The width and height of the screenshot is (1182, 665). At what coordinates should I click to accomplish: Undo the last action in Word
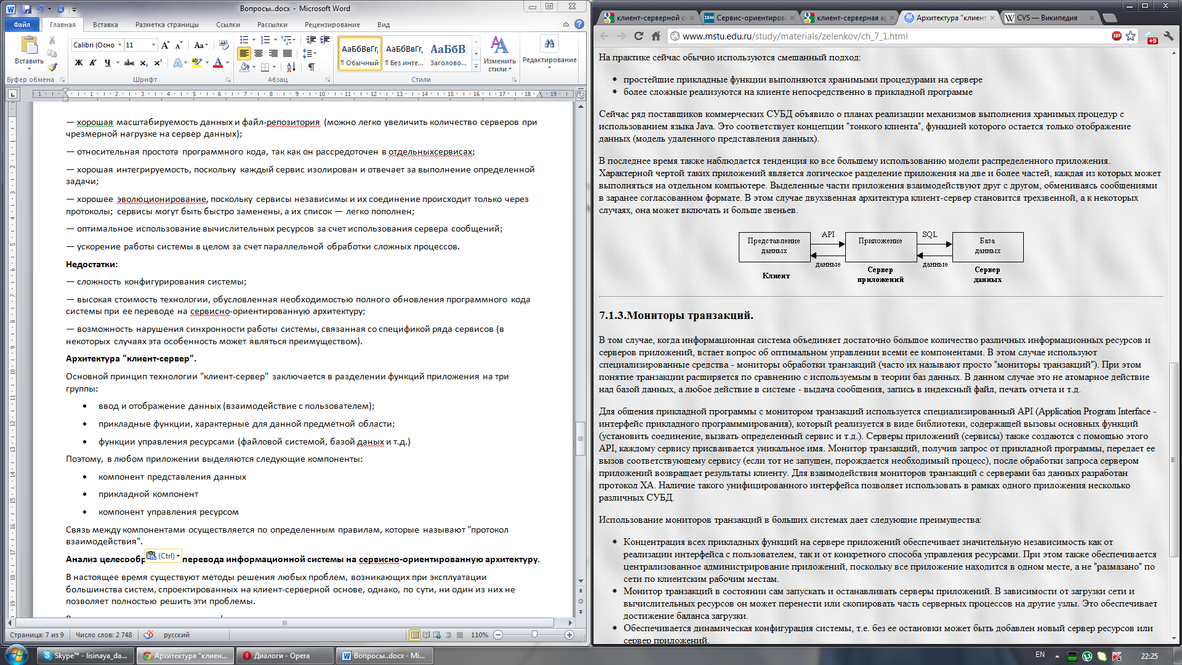41,9
